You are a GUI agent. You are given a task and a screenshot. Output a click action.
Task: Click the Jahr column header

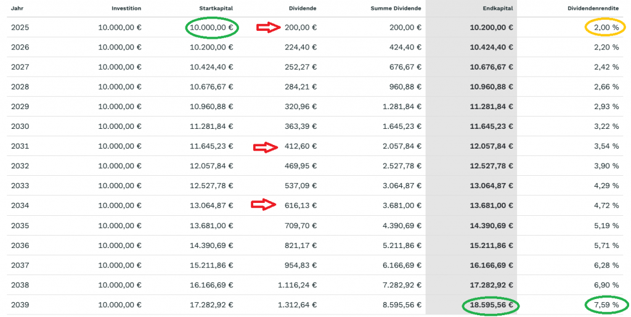click(18, 9)
